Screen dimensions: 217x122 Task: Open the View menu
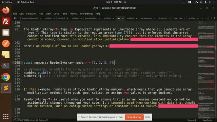pyautogui.click(x=48, y=14)
